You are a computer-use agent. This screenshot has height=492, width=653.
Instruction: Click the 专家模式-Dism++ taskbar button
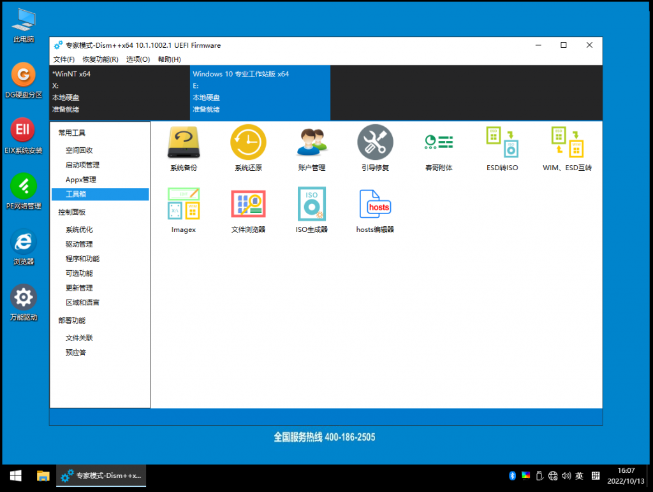click(101, 476)
